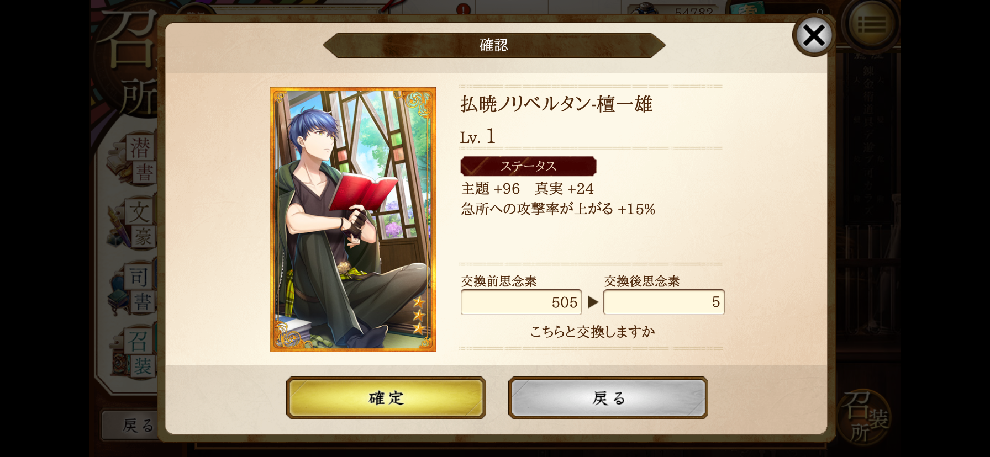990x457 pixels.
Task: Click the 確認 dialog title banner
Action: [494, 45]
